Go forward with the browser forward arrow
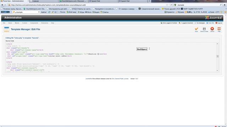This screenshot has height=127, width=227. point(5,5)
